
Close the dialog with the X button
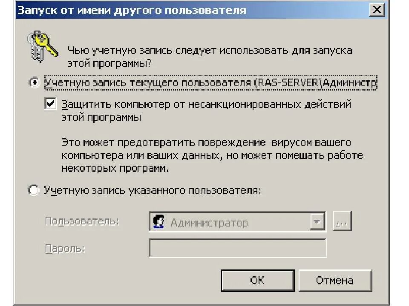(x=377, y=10)
